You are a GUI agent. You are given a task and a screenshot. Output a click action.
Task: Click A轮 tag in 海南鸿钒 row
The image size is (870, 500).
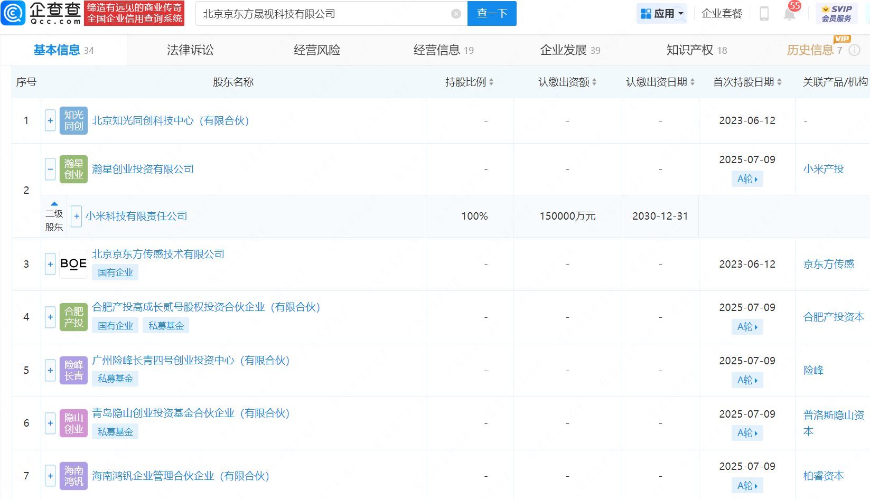747,486
